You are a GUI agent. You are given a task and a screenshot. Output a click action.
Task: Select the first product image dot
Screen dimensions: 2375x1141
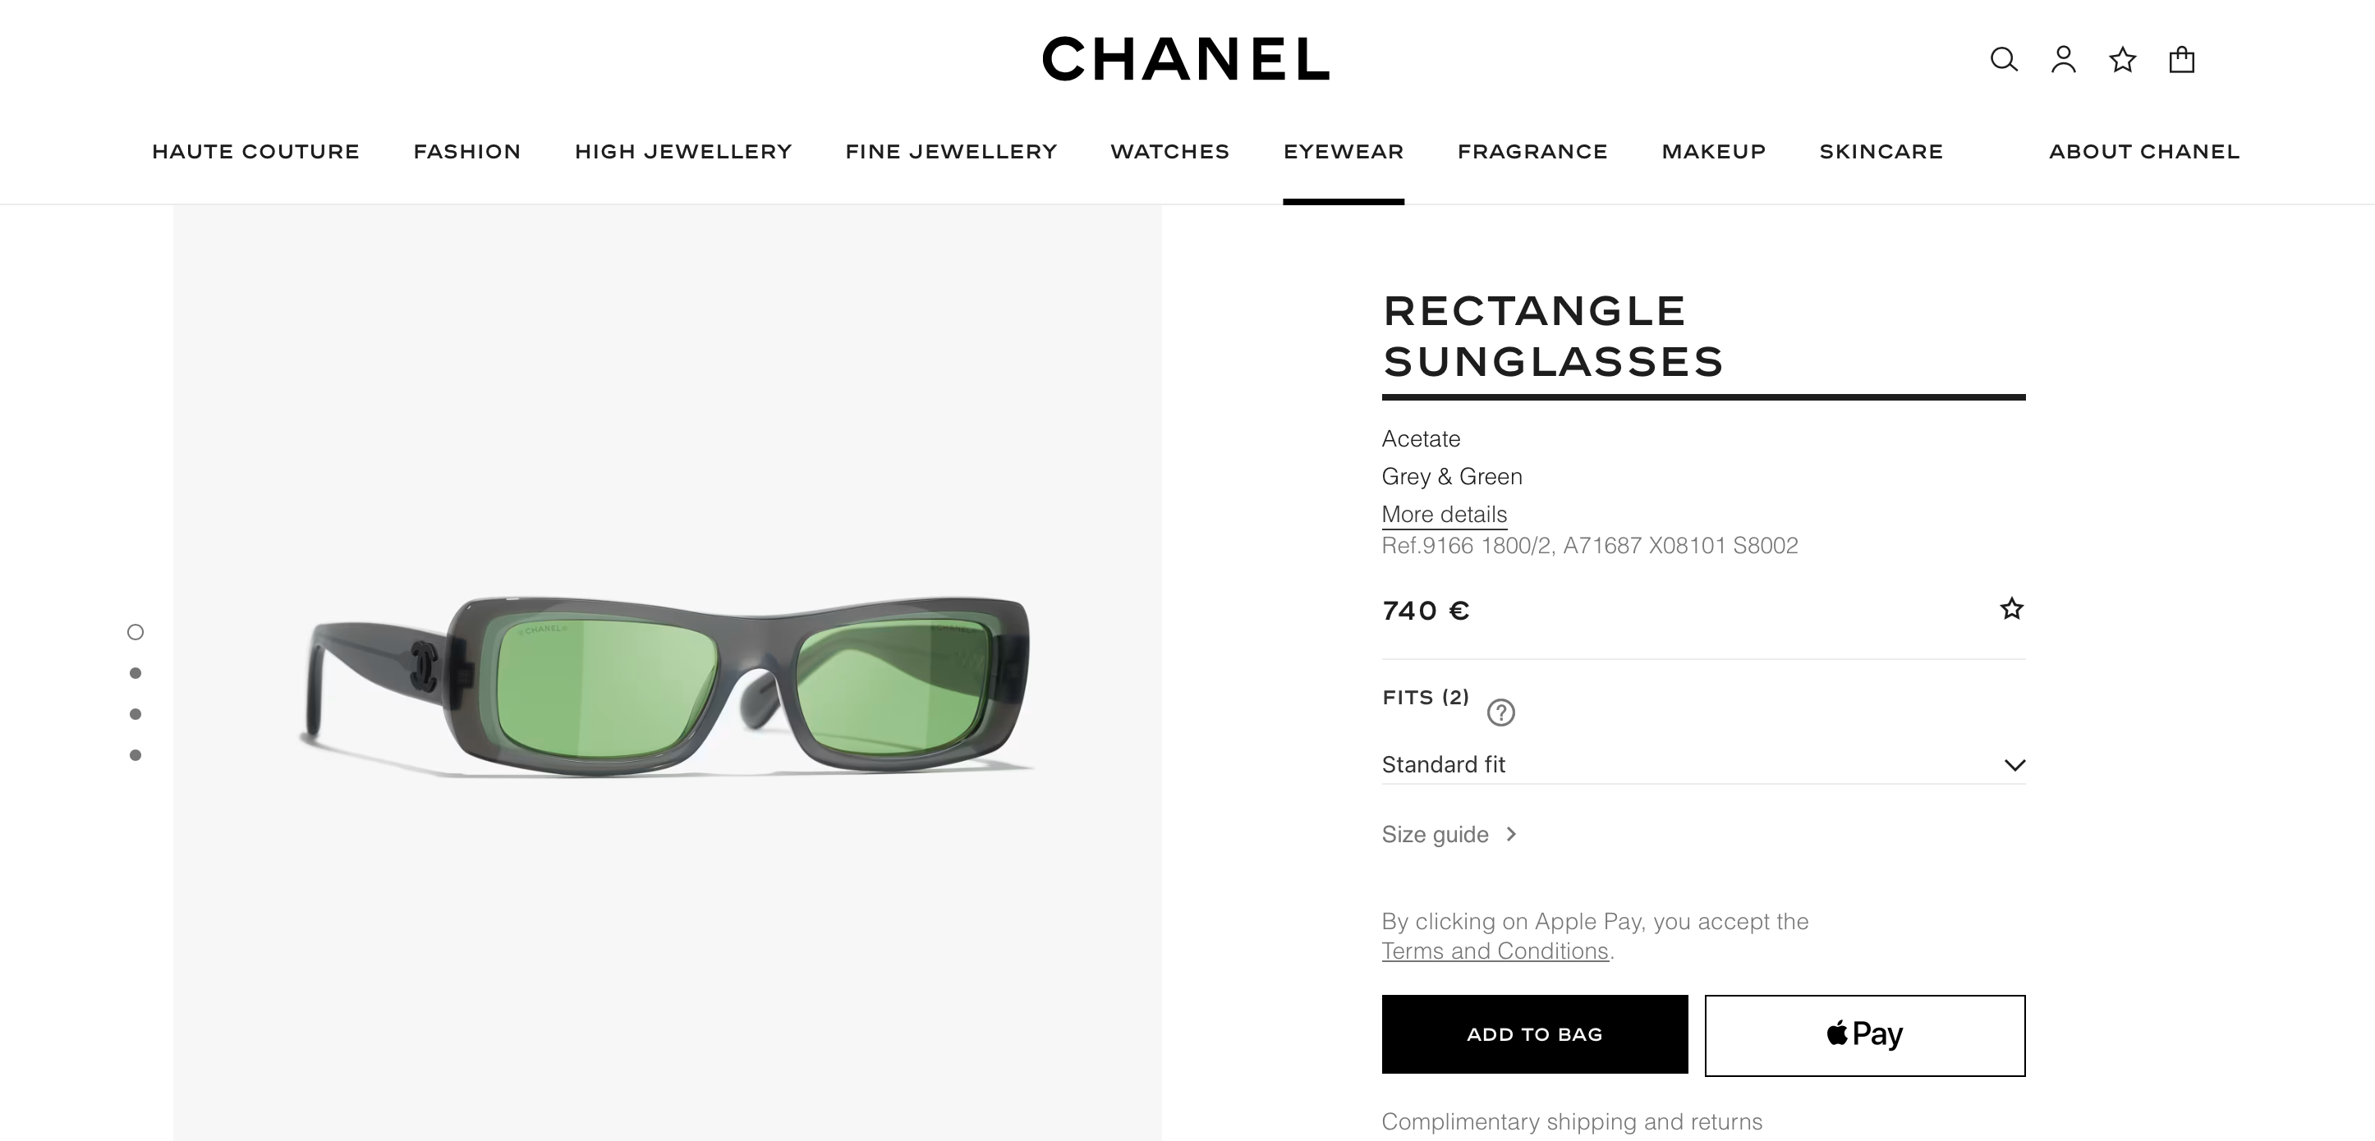tap(136, 632)
